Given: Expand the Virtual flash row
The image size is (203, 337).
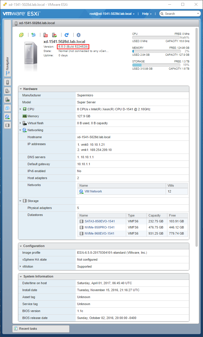Looking at the screenshot, I should (20, 123).
